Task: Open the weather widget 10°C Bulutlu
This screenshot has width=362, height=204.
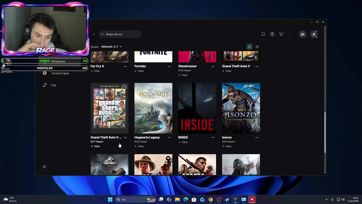Action: (x=10, y=199)
